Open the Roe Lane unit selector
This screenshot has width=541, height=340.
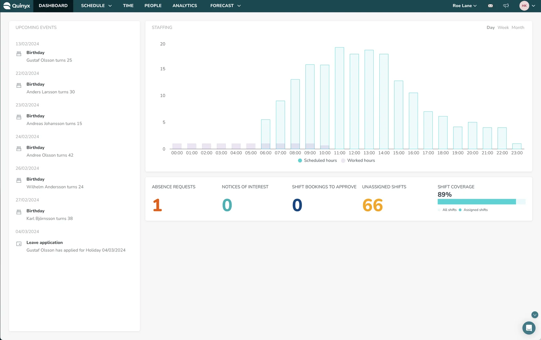(465, 6)
